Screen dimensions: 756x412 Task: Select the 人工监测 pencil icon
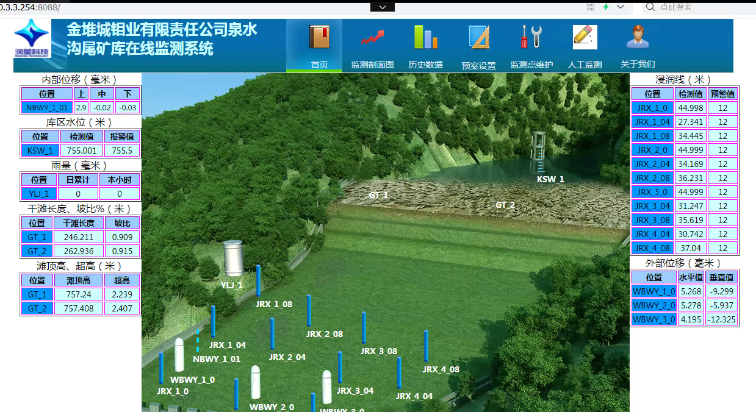click(x=584, y=37)
